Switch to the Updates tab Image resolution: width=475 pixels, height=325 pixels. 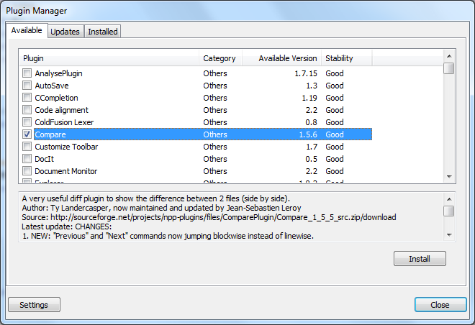[65, 32]
